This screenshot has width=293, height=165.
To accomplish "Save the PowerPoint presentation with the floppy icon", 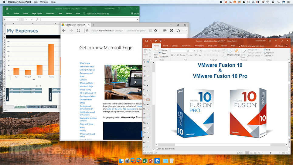I will click(146, 41).
